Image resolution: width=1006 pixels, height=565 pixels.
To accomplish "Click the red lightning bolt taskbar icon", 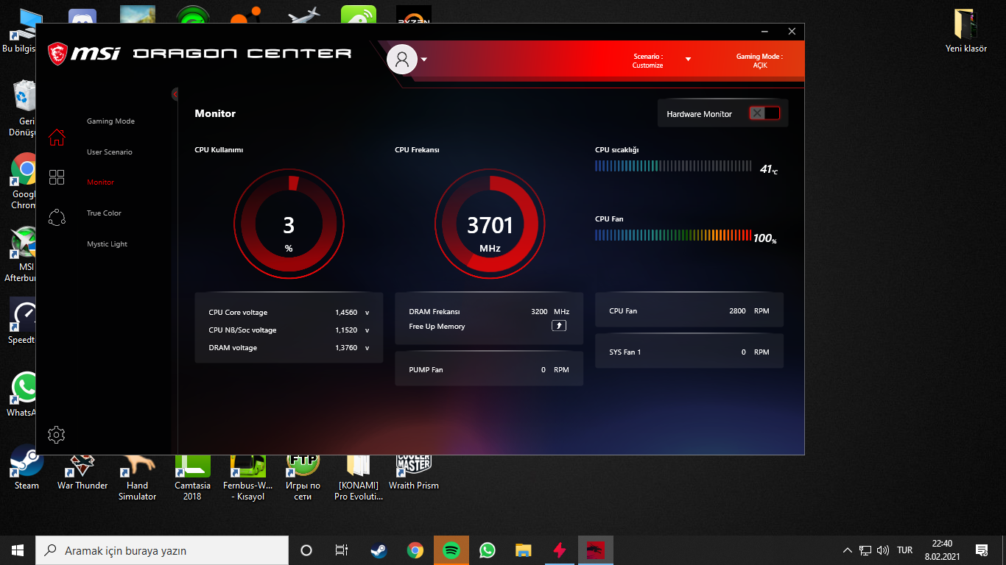I will pyautogui.click(x=560, y=550).
